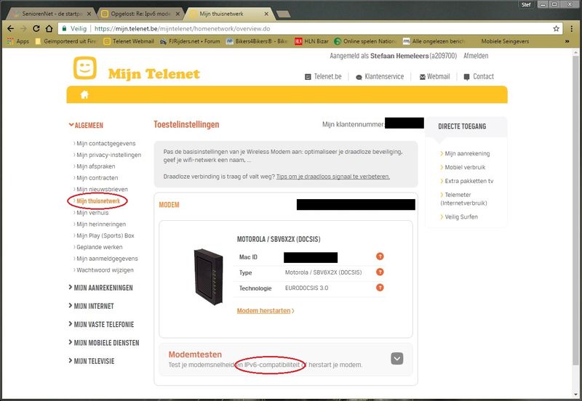The width and height of the screenshot is (582, 401).
Task: Expand MIJN MOBIELE DIENSTEN section
Action: (103, 343)
